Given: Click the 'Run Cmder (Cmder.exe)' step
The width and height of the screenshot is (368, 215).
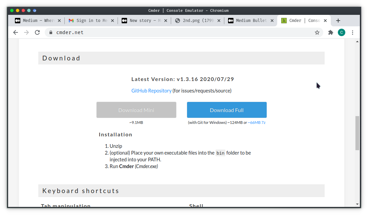Looking at the screenshot, I should coord(134,166).
